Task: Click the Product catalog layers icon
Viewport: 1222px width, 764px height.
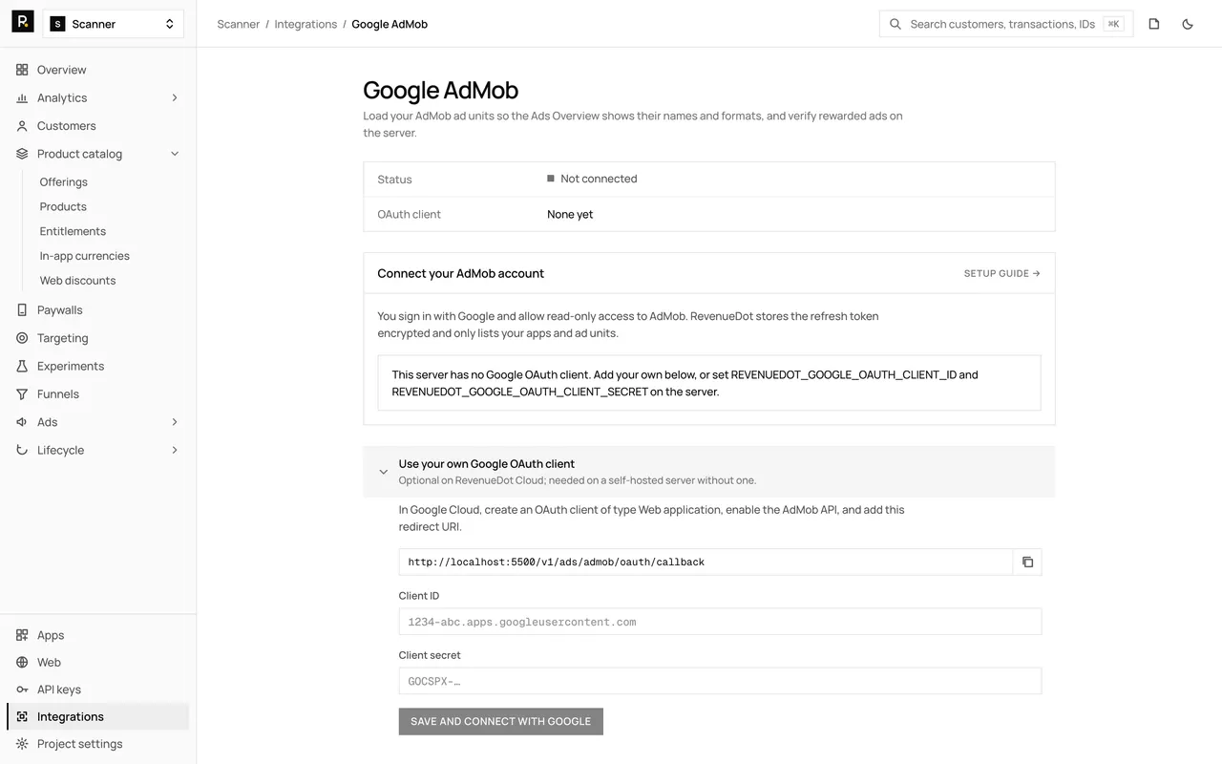Action: [22, 154]
